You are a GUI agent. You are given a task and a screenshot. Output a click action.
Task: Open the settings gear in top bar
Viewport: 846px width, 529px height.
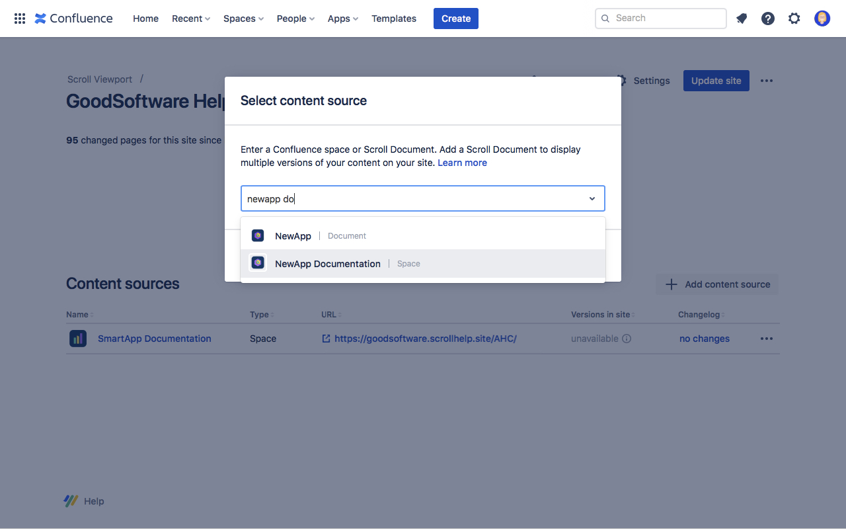coord(794,19)
